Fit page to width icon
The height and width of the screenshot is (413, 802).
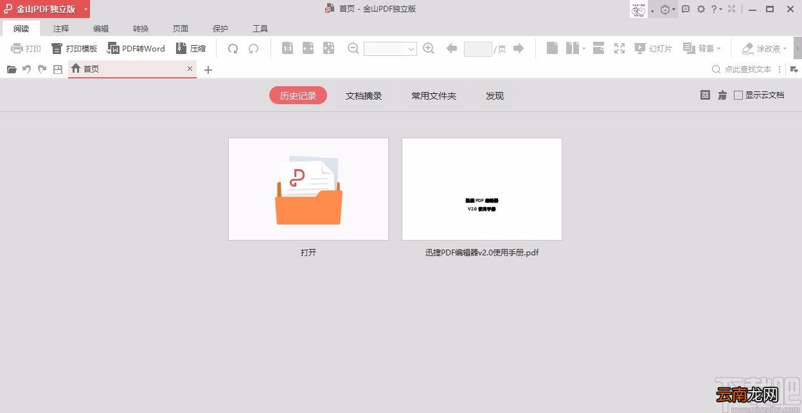(x=308, y=48)
